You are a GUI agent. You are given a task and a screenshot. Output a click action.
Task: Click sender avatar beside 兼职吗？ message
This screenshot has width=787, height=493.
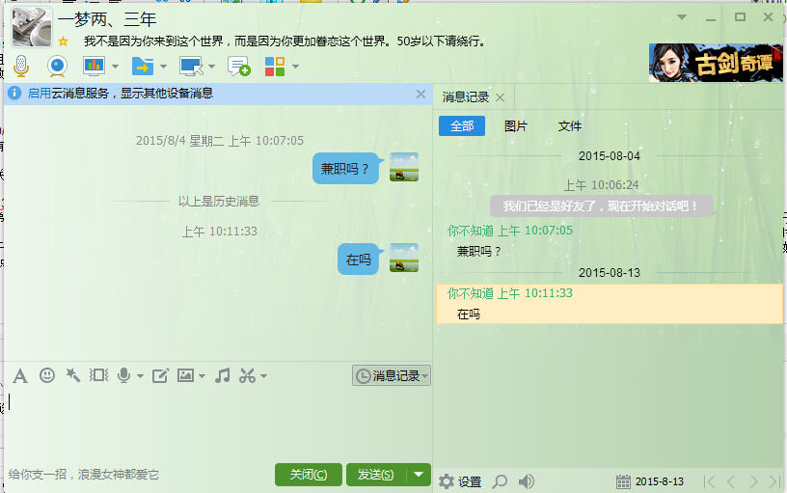pos(404,167)
